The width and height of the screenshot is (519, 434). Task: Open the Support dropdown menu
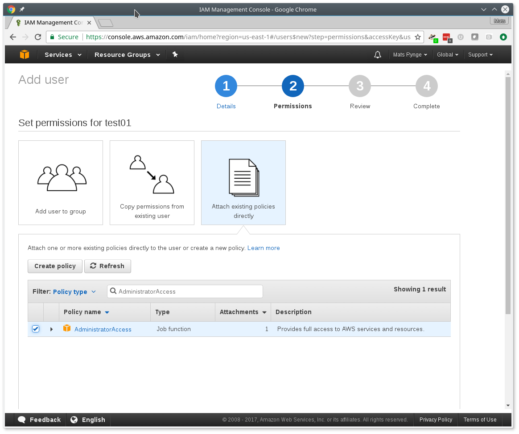(x=480, y=55)
